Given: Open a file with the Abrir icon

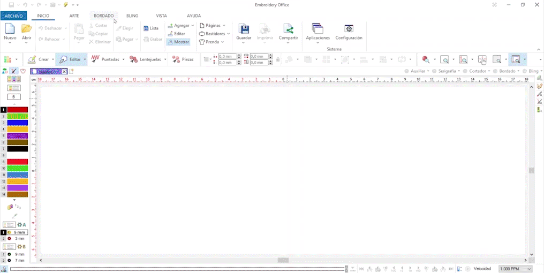Looking at the screenshot, I should (26, 29).
